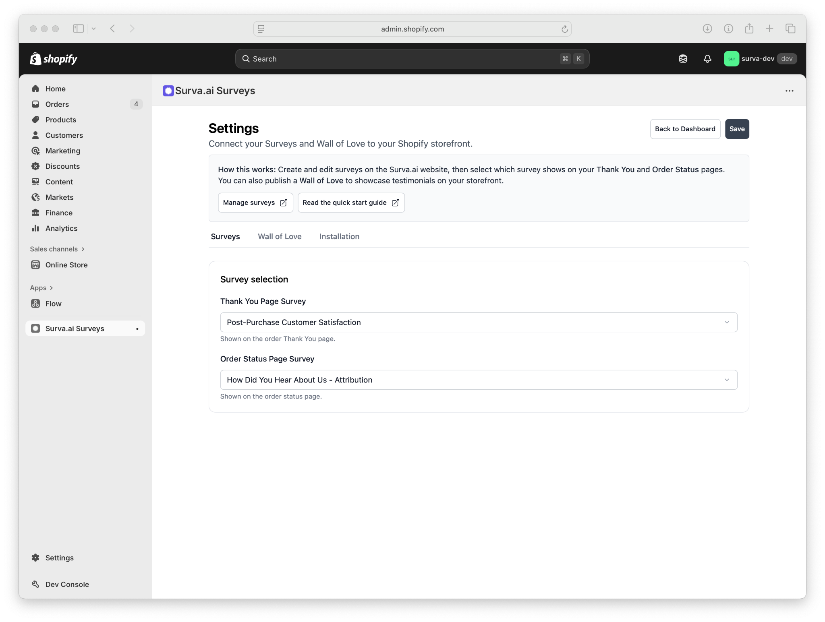Click the Sidekick assistant icon in top bar
825x622 pixels.
683,59
